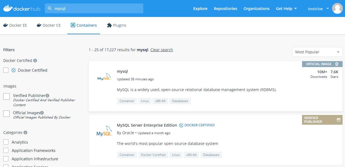Expand the Get Help menu
Image resolution: width=345 pixels, height=167 pixels.
[286, 9]
